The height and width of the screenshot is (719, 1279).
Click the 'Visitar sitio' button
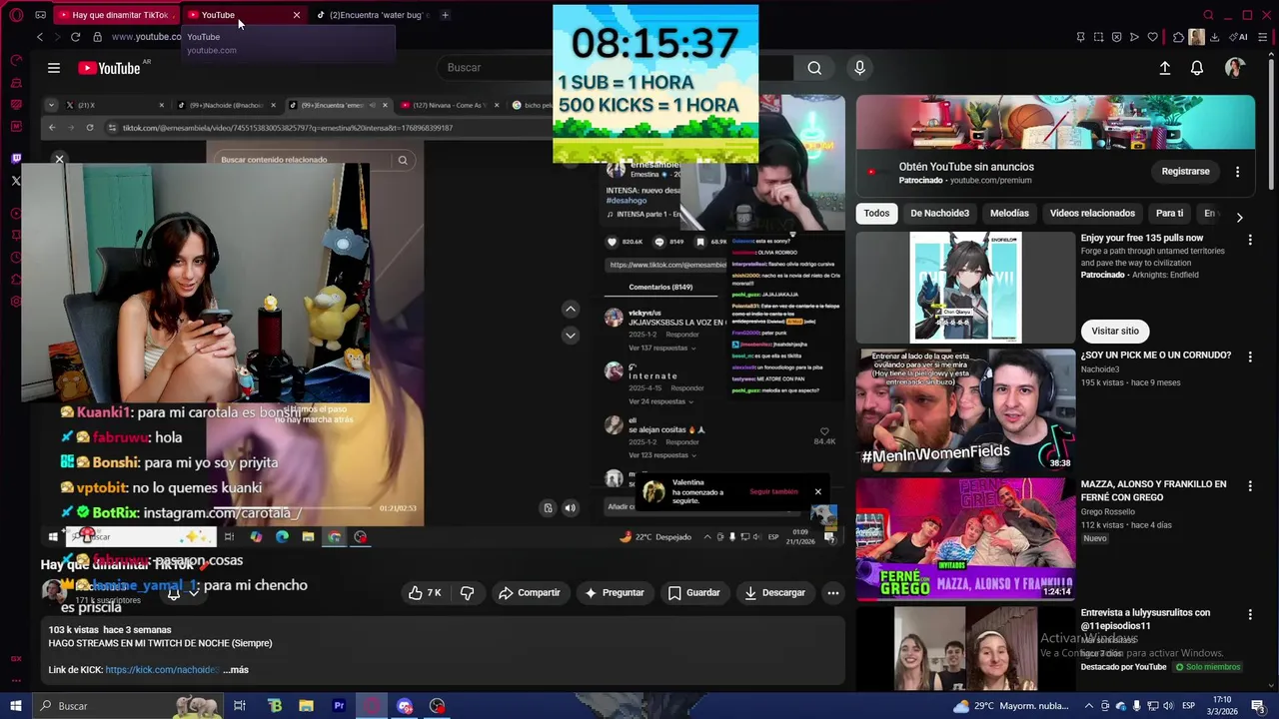tap(1115, 331)
